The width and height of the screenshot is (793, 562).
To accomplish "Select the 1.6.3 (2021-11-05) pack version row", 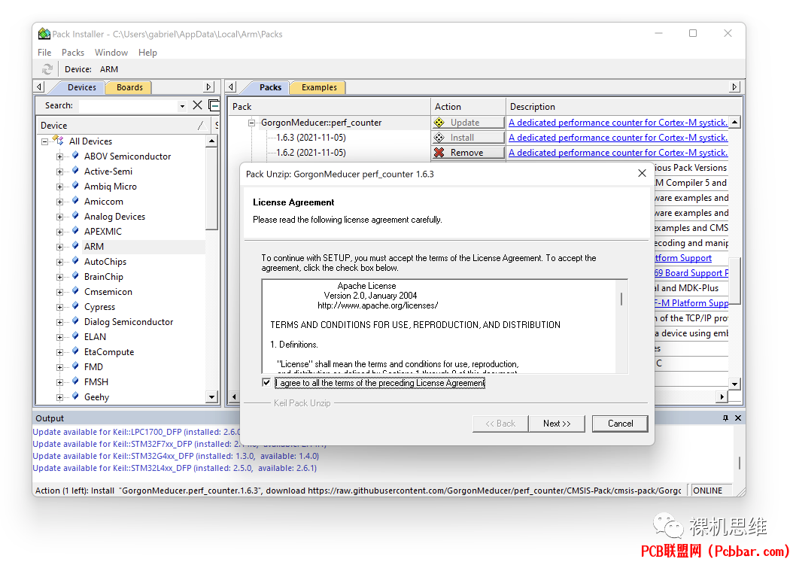I will point(311,137).
